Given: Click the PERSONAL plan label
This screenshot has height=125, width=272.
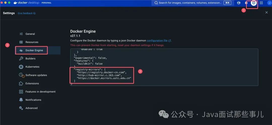Looking at the screenshot, I should click(47, 3).
